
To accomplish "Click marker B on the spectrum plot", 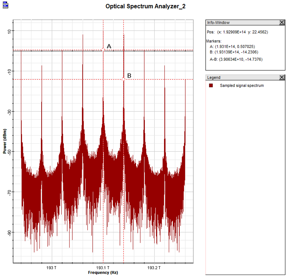I will (124, 79).
